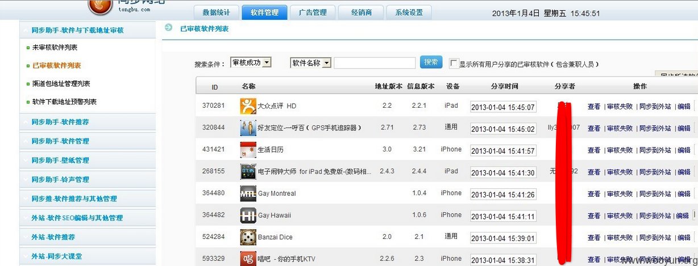This screenshot has width=698, height=266.
Task: Click 查看 for 好友定位 row
Action: click(594, 128)
